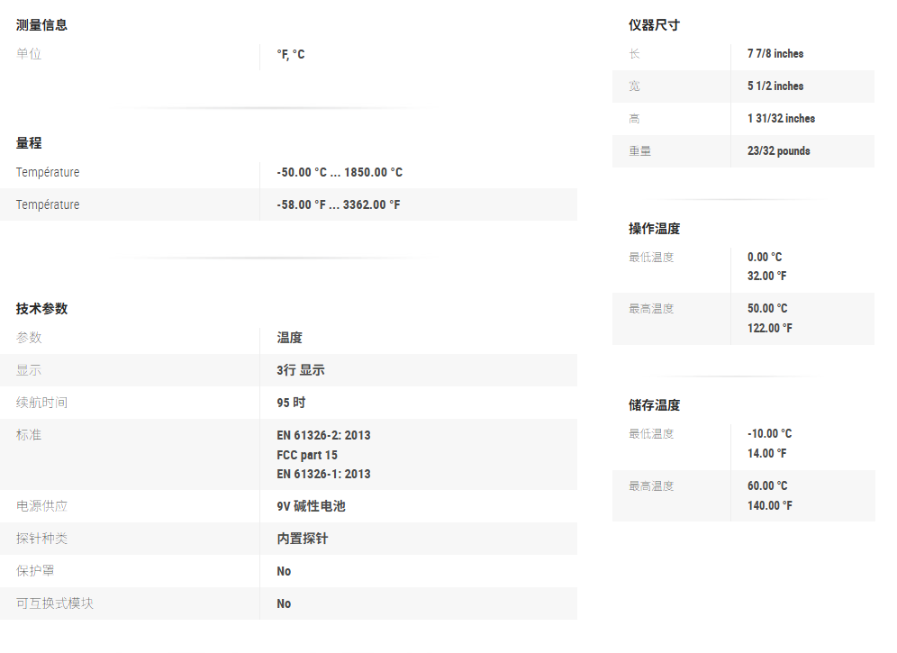The width and height of the screenshot is (897, 653).
Task: Click the 操作温度 section heading
Action: 654,229
